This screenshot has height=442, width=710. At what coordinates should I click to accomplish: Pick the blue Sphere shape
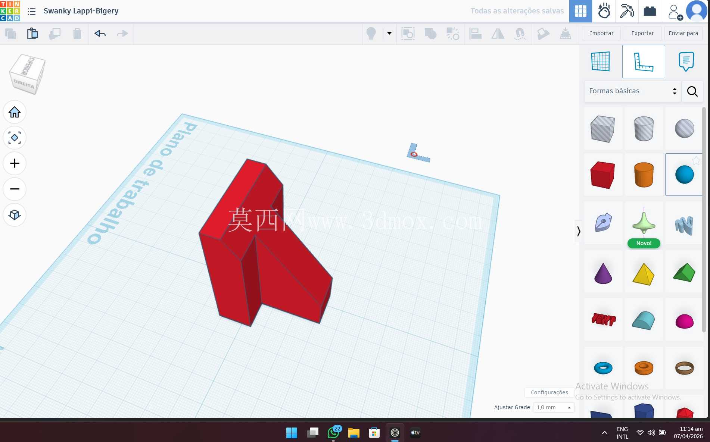pyautogui.click(x=684, y=175)
